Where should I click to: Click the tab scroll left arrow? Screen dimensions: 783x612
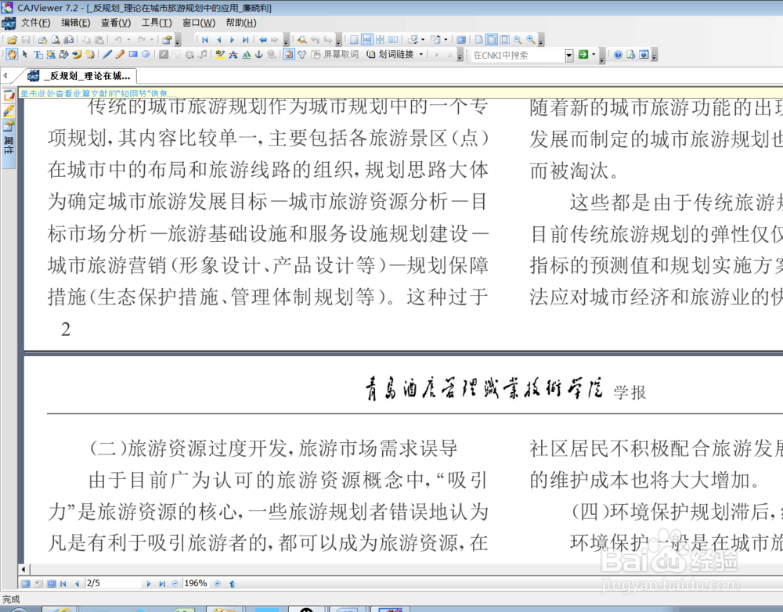click(x=5, y=75)
